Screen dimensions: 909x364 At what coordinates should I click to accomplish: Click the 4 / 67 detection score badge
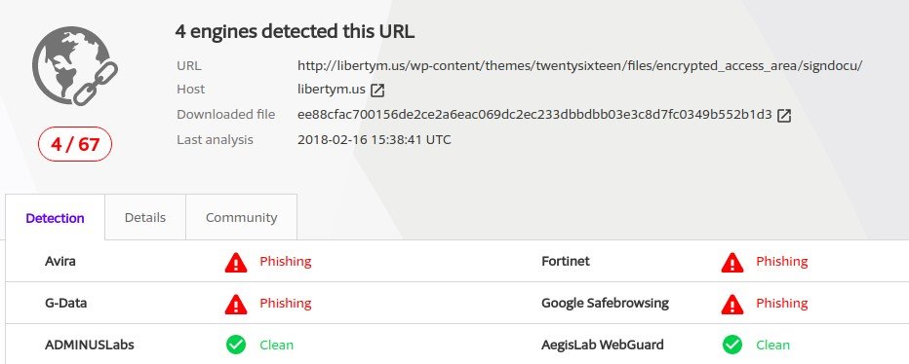(75, 144)
